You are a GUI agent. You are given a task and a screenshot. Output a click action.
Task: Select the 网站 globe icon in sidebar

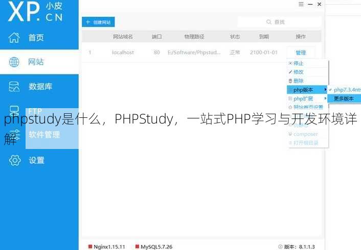click(14, 62)
